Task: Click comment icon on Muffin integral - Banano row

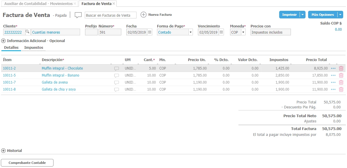Action: pos(116,75)
